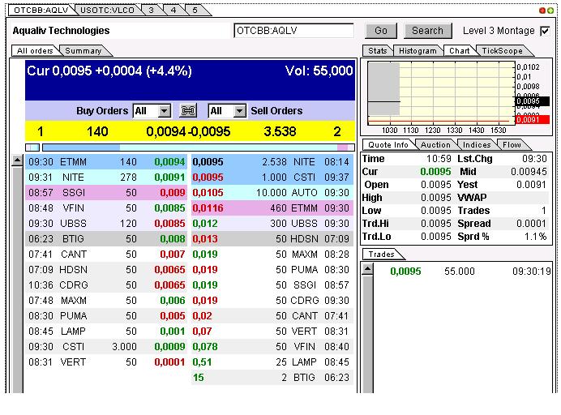The height and width of the screenshot is (415, 561).
Task: Open tab number 5
Action: coord(195,10)
